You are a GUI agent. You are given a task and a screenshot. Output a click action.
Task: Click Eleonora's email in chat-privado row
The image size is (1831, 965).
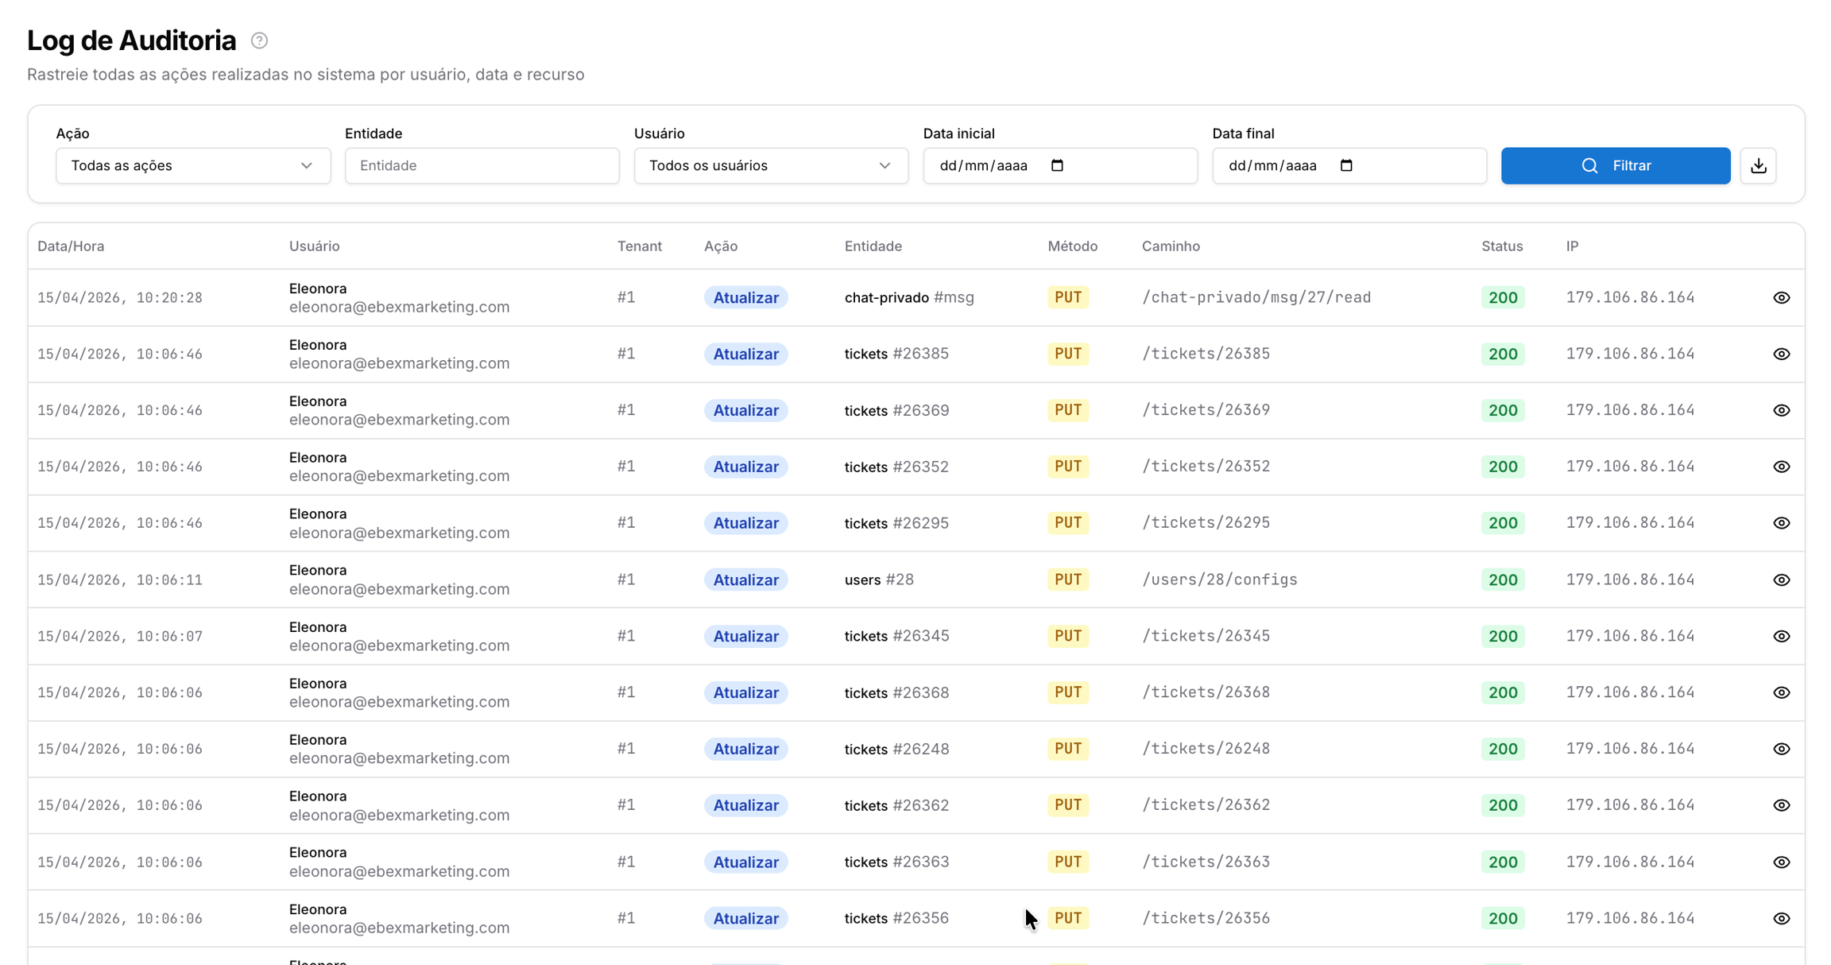pos(399,307)
